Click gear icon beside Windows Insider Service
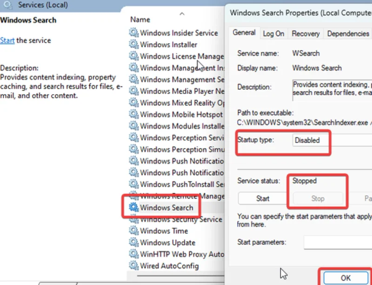This screenshot has height=285, width=372. click(133, 33)
